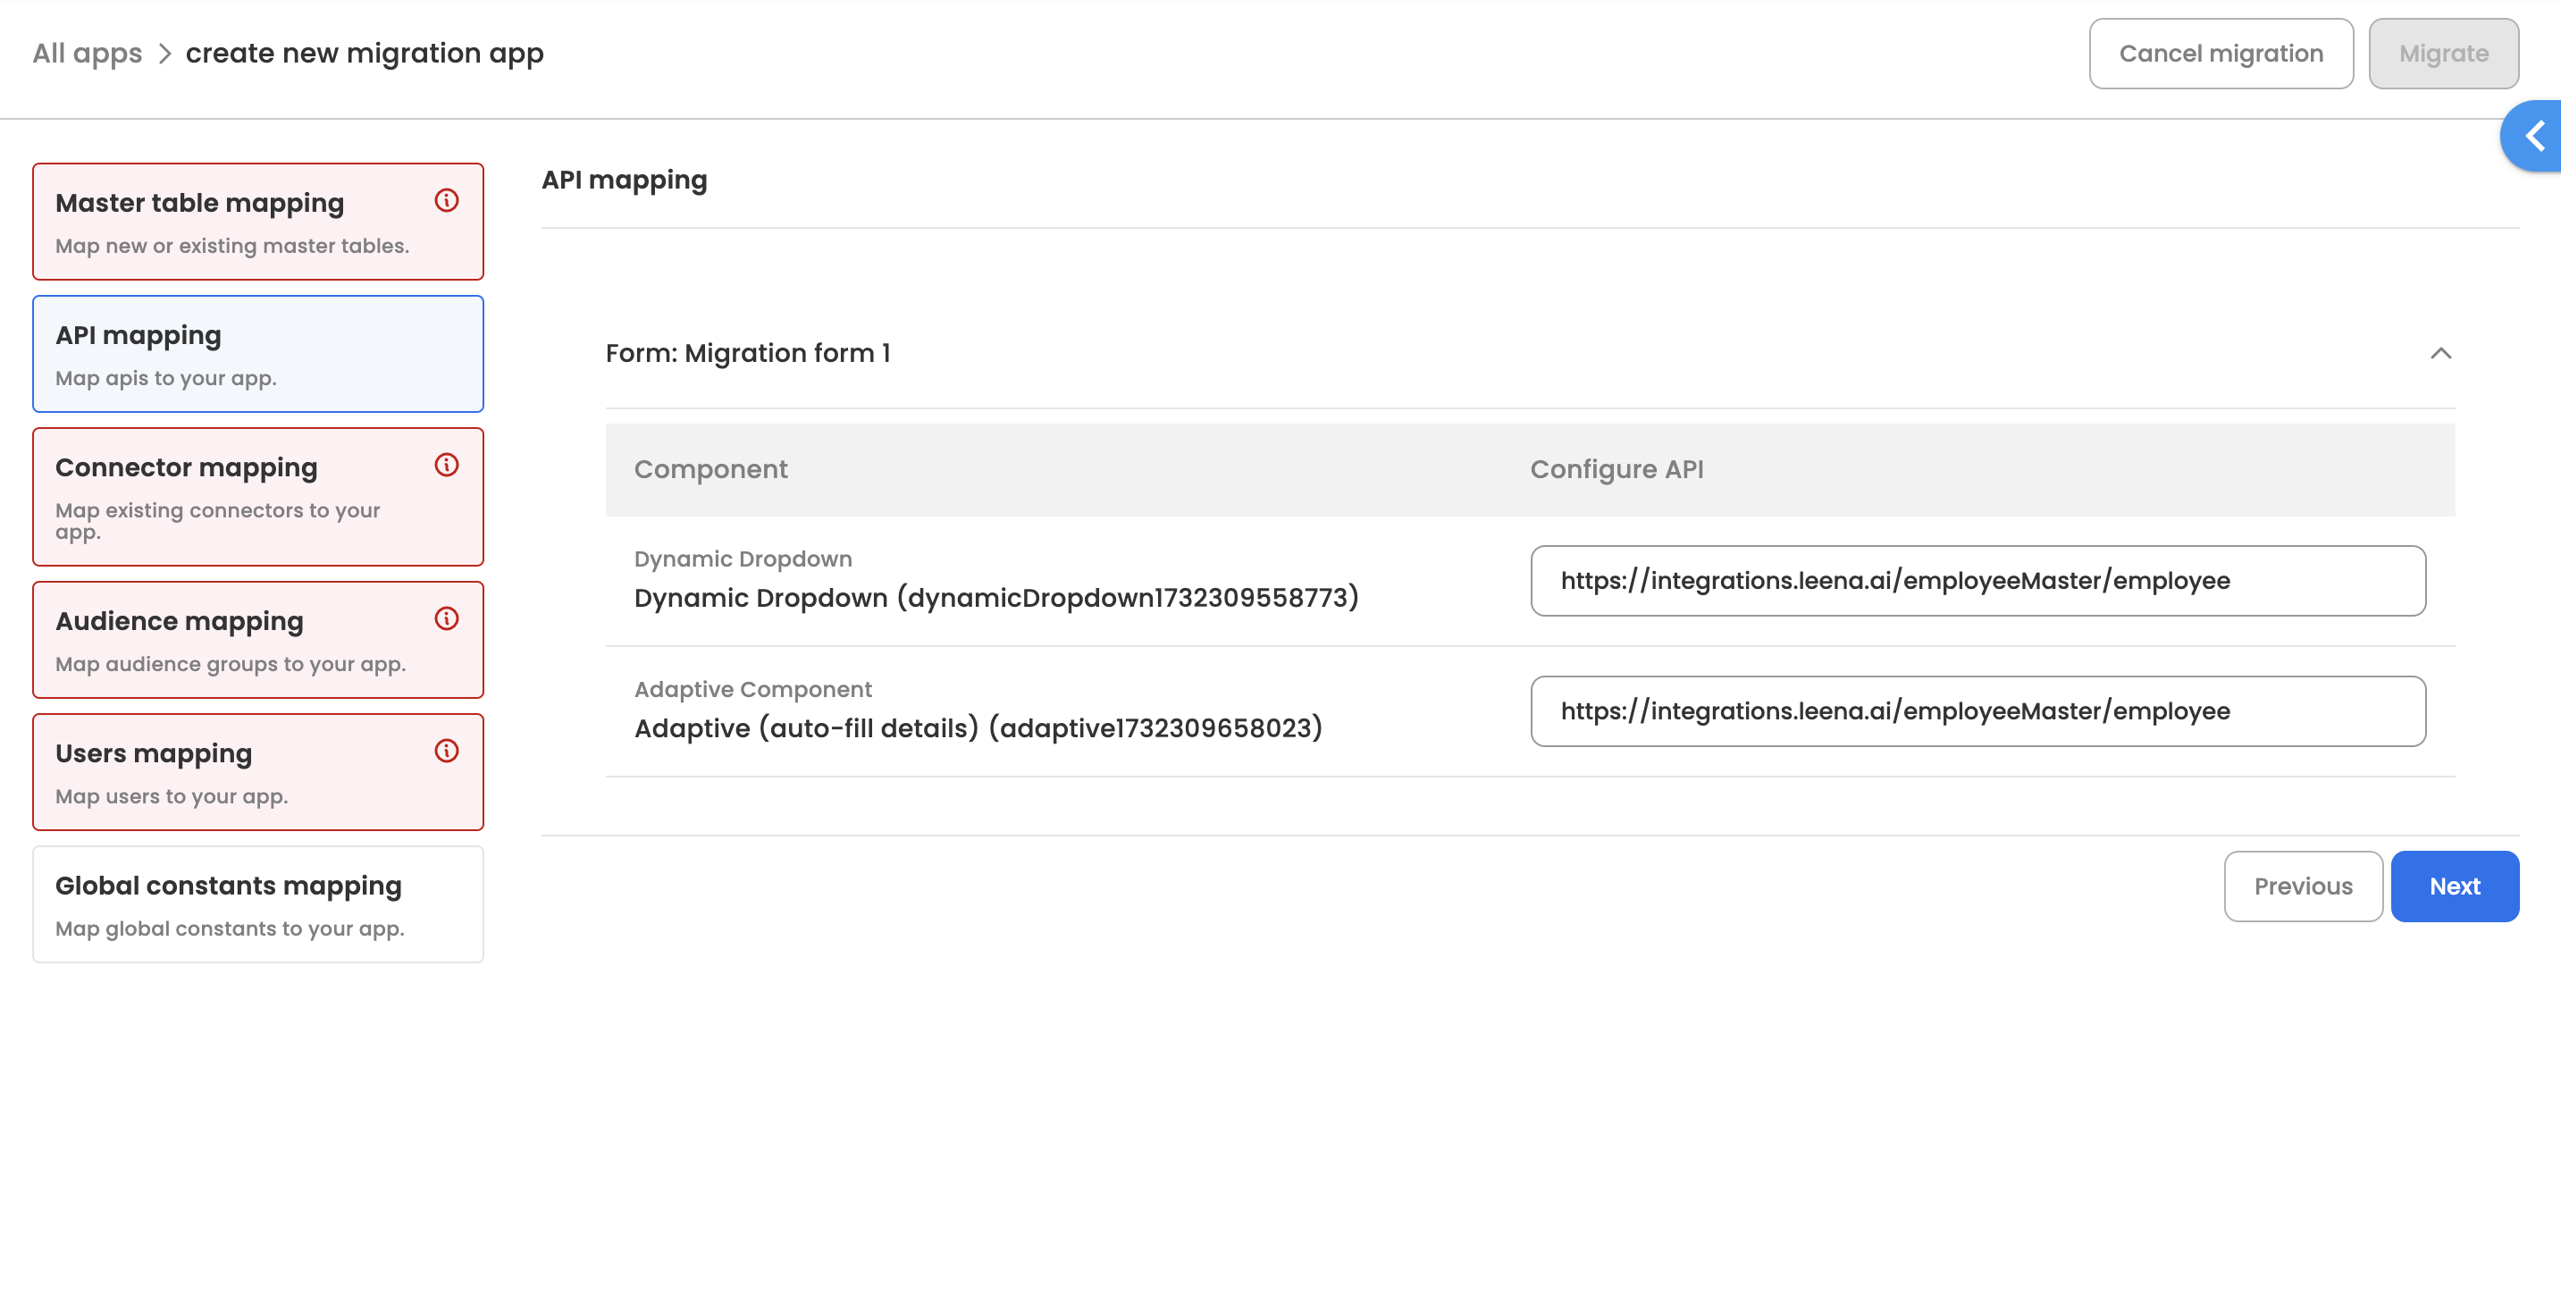Go back with the Previous button
The width and height of the screenshot is (2561, 1294).
[2303, 886]
